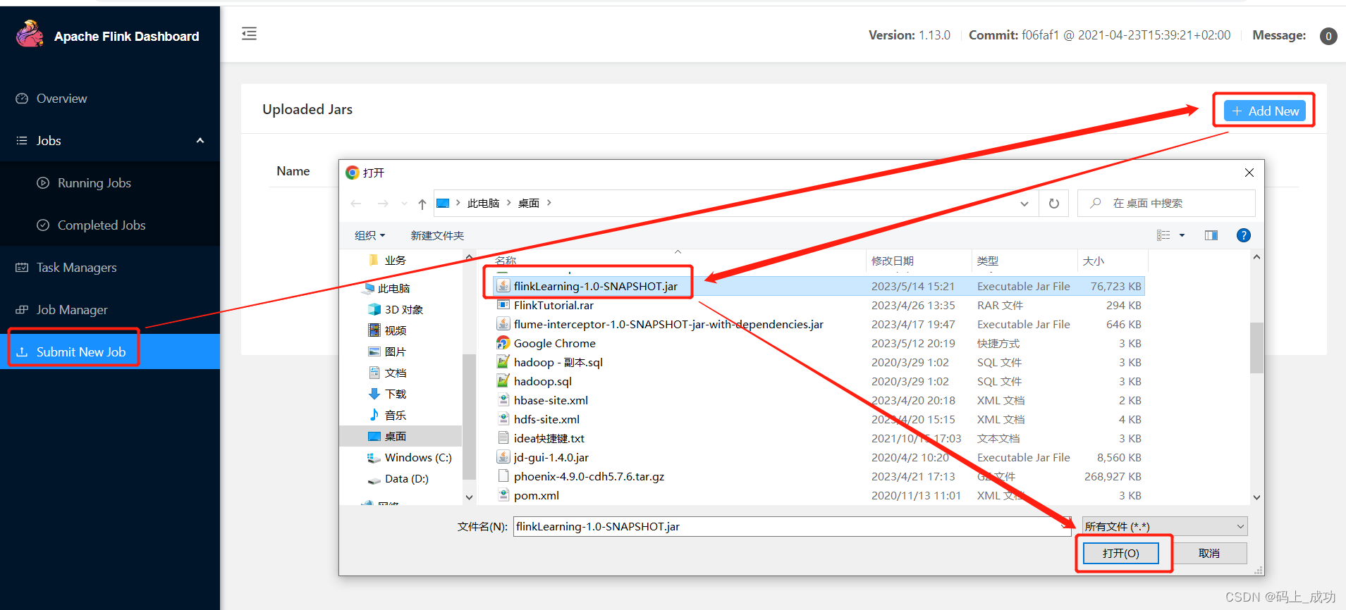This screenshot has width=1346, height=610.
Task: Click 取消 button
Action: point(1209,553)
